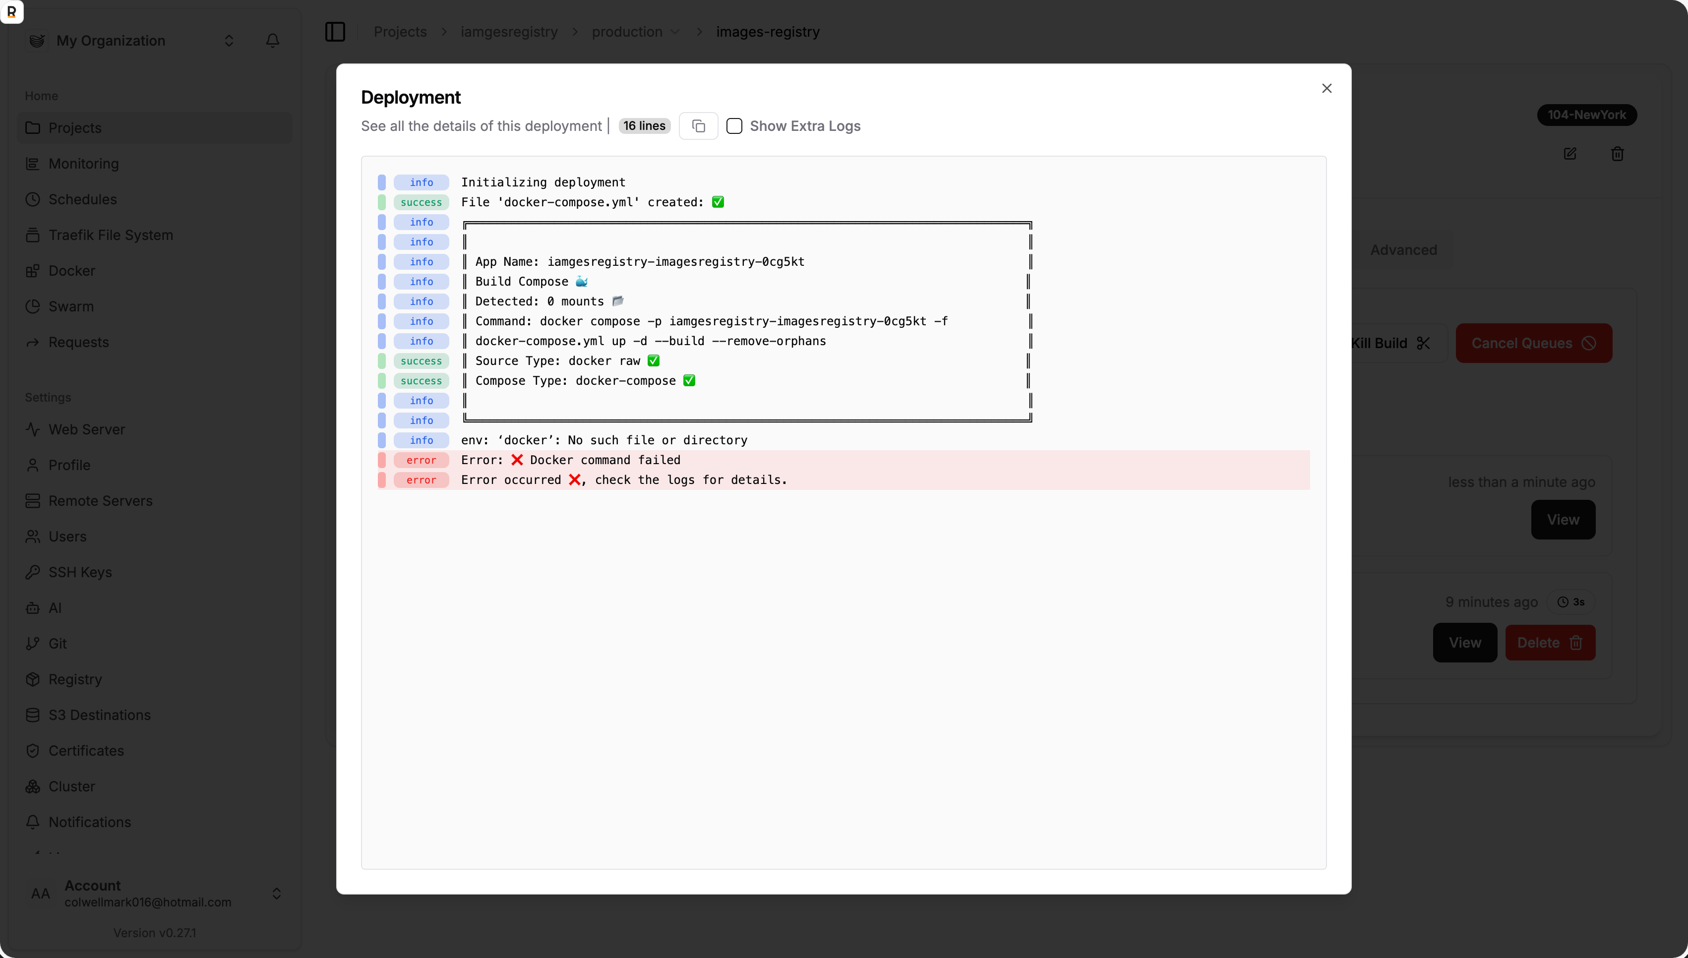Image resolution: width=1688 pixels, height=958 pixels.
Task: Copy the deployment logs
Action: tap(699, 125)
